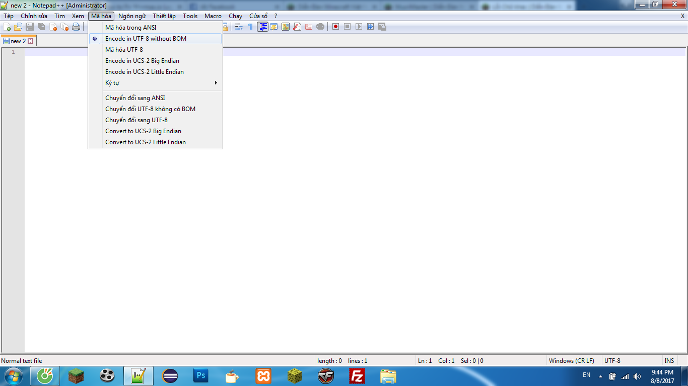Choose 'Convert to UCS-2 Little Endian'
This screenshot has width=688, height=386.
tap(155, 142)
